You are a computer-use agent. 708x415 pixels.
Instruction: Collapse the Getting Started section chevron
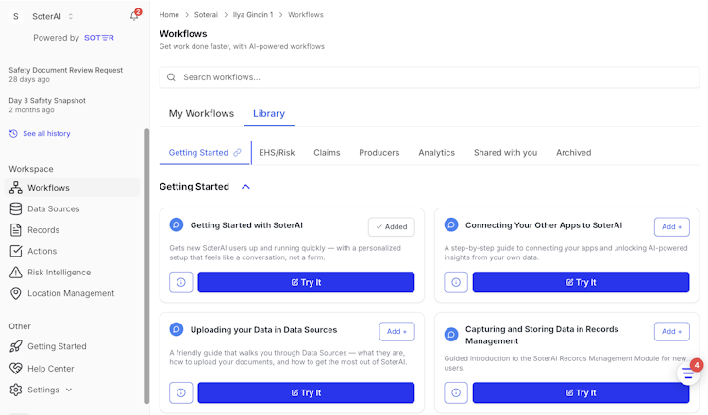tap(245, 187)
